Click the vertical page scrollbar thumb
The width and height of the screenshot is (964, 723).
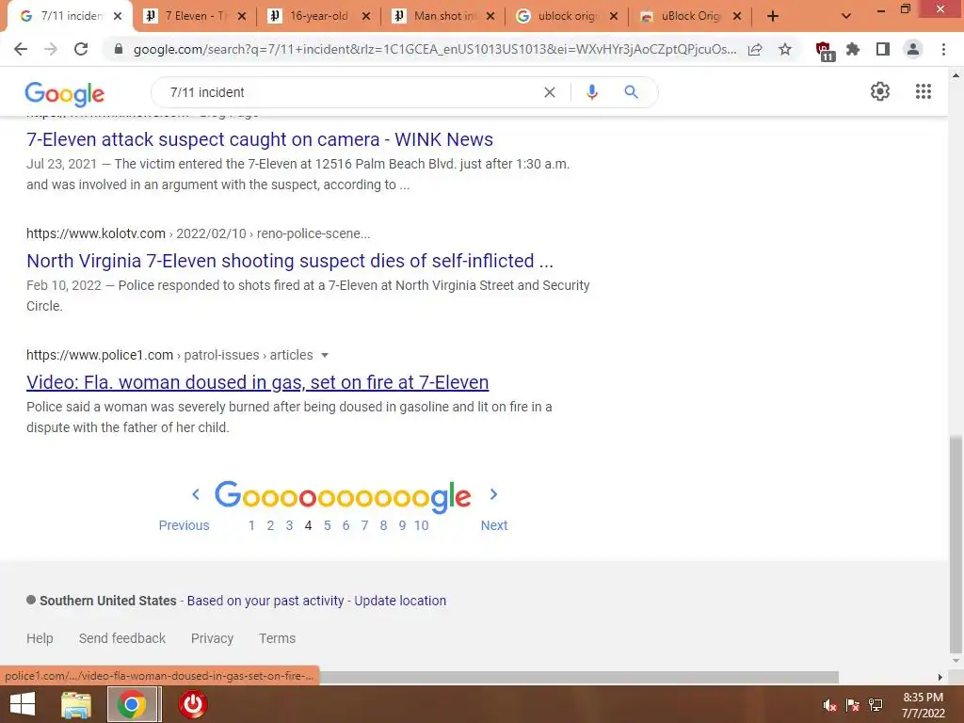(956, 545)
